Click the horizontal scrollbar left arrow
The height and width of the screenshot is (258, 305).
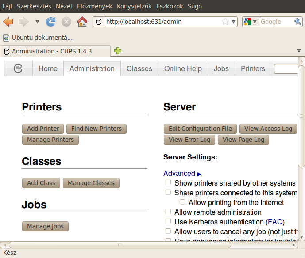(x=4, y=245)
